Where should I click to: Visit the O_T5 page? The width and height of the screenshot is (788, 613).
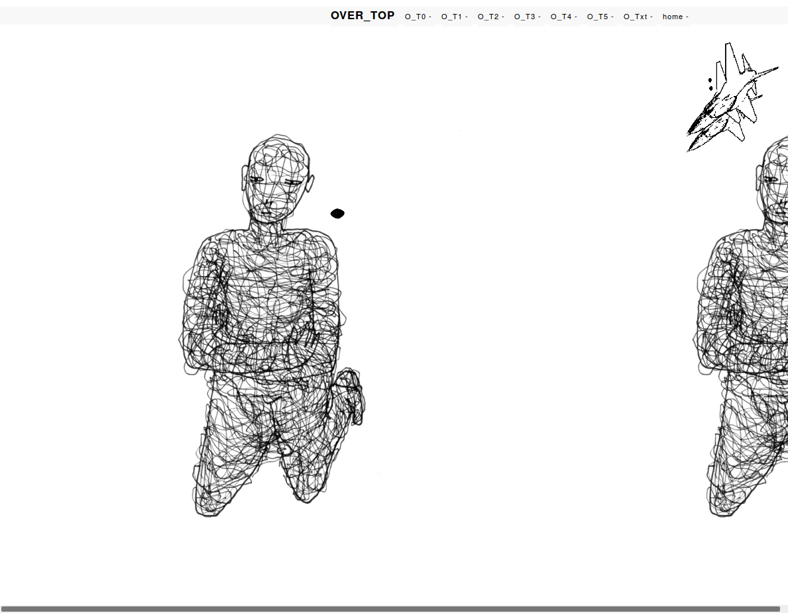pos(598,17)
